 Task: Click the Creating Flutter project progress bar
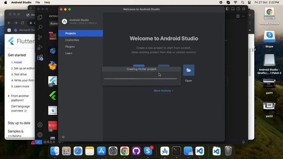(x=141, y=79)
